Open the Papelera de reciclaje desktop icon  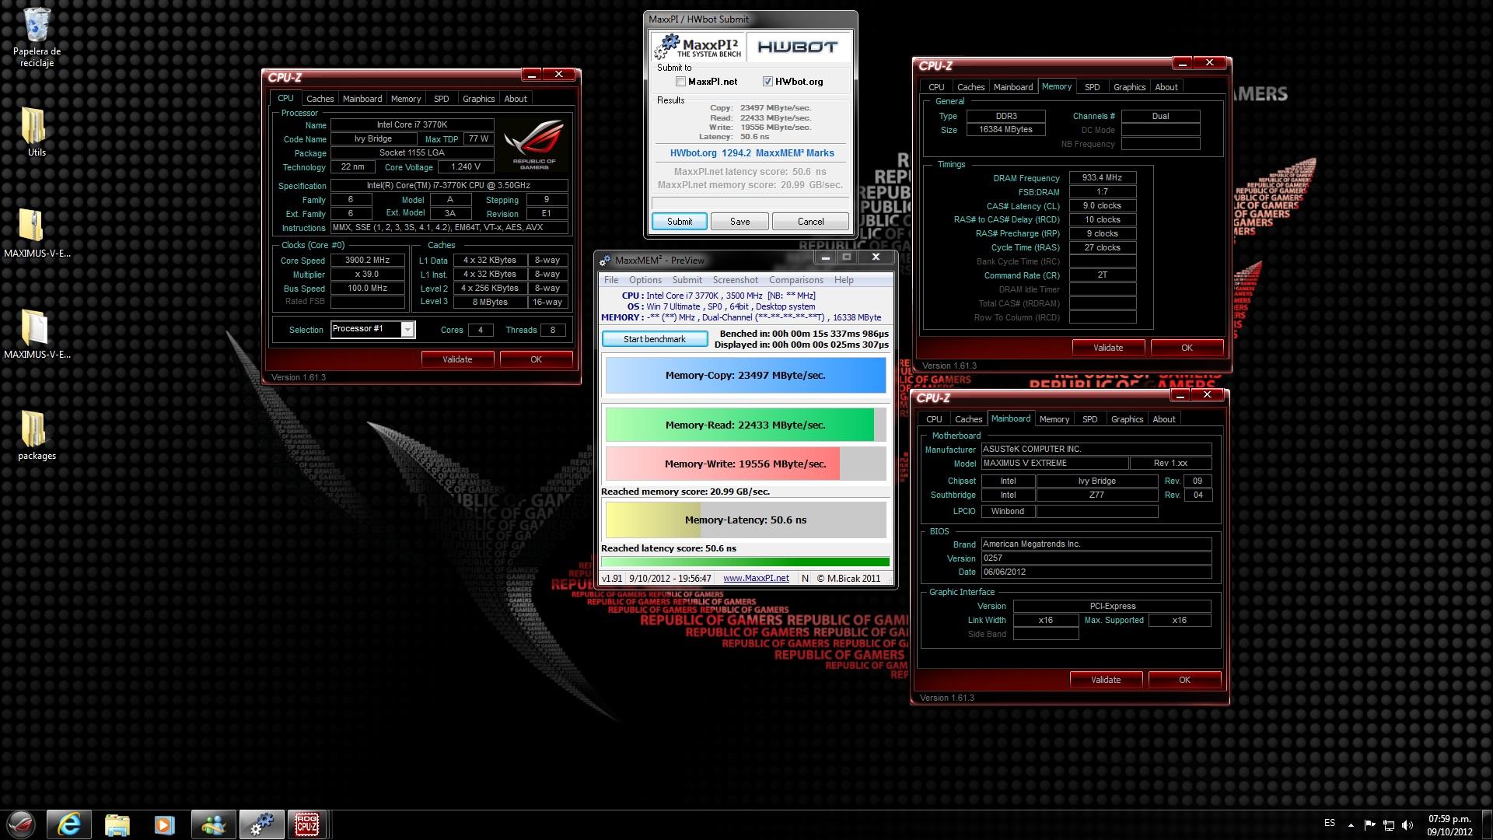tap(37, 37)
